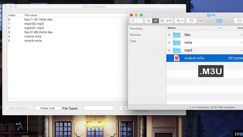This screenshot has height=137, width=243.
Task: Select row flac/2-88.2kHz.flac in the list
Action: [x=68, y=32]
